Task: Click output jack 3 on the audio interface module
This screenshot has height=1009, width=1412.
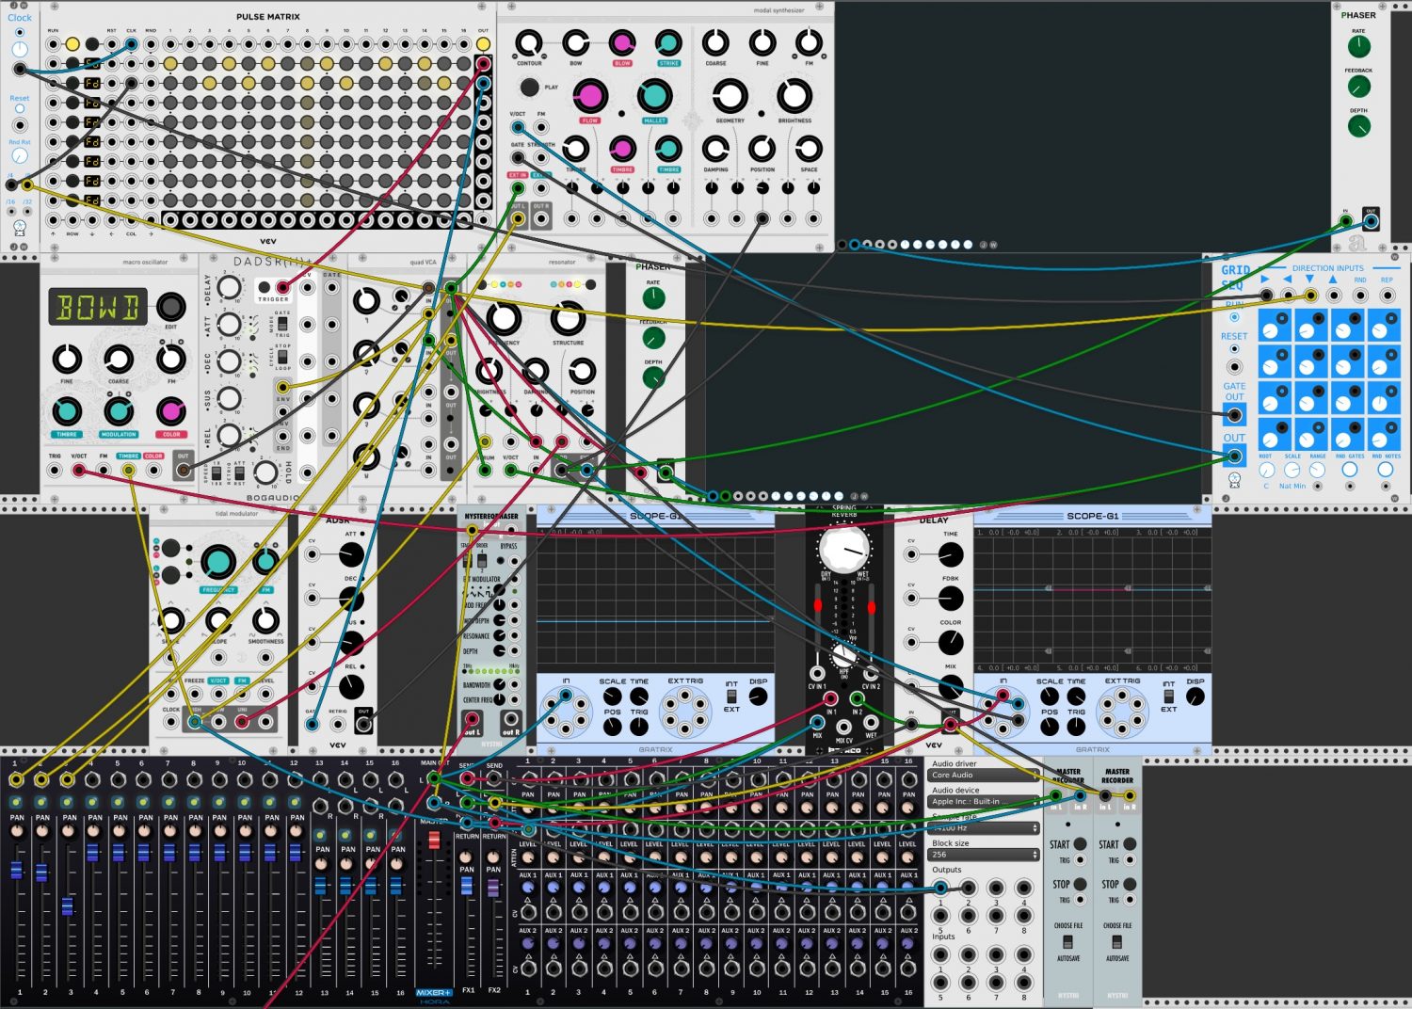Action: tap(996, 889)
